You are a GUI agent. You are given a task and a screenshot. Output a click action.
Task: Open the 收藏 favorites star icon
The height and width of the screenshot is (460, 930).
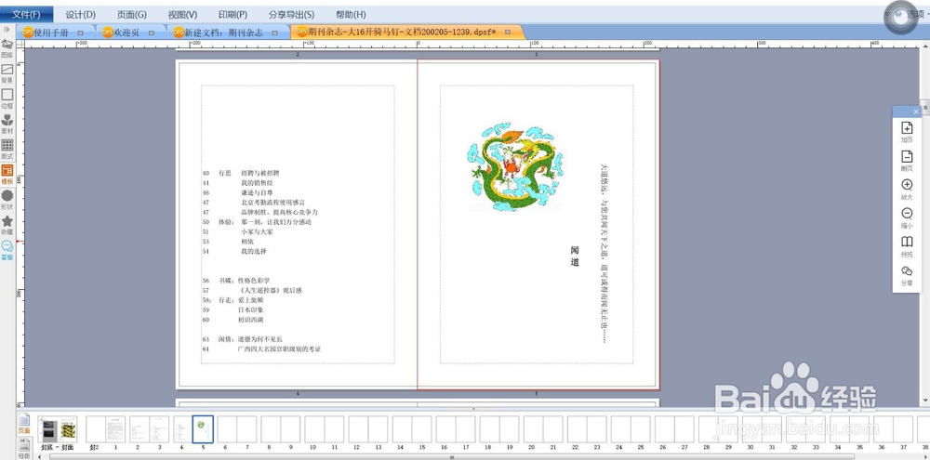click(x=7, y=225)
